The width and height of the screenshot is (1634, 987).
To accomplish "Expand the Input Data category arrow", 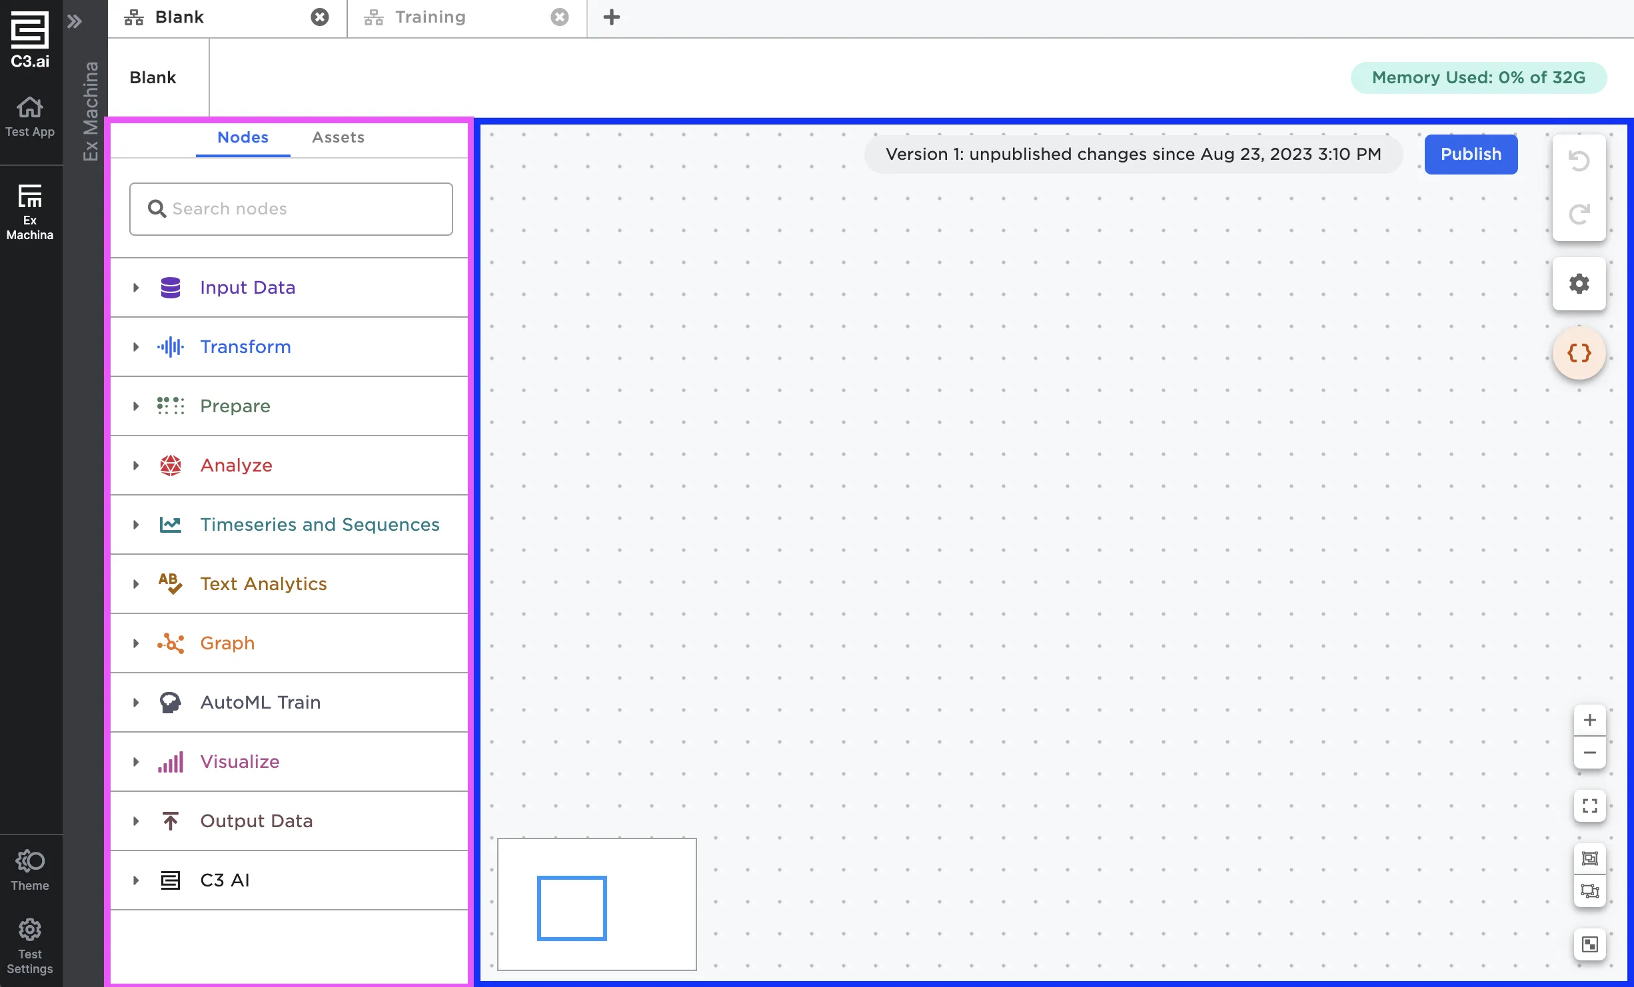I will (x=136, y=288).
